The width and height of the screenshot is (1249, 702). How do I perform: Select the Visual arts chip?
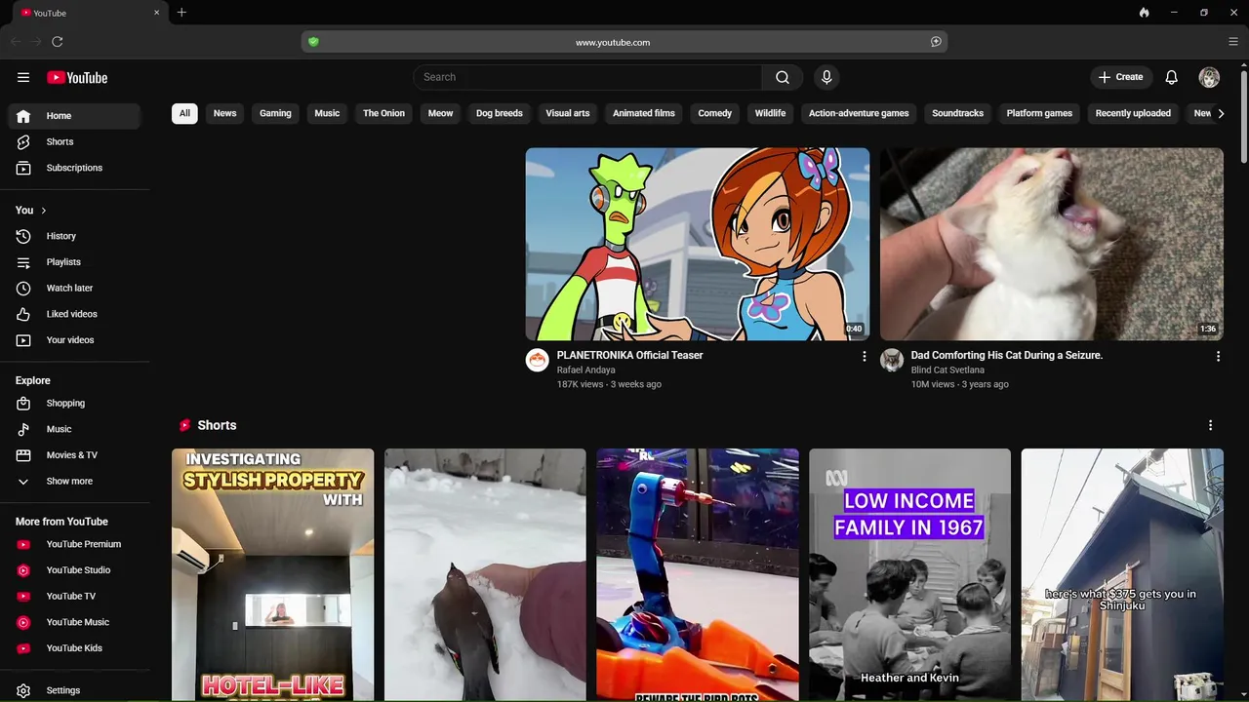(568, 113)
